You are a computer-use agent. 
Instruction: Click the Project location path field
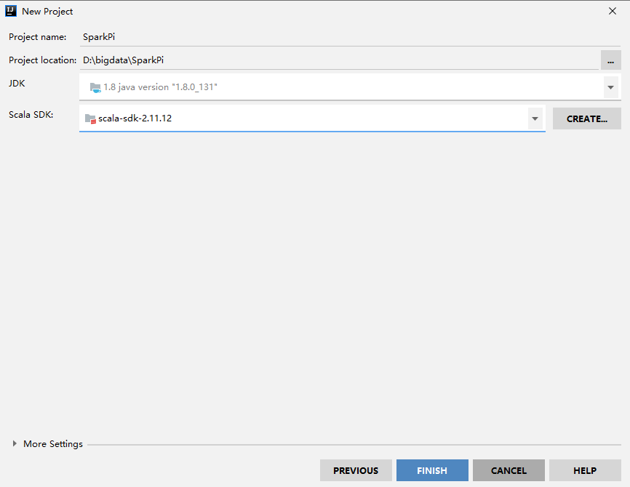point(339,60)
